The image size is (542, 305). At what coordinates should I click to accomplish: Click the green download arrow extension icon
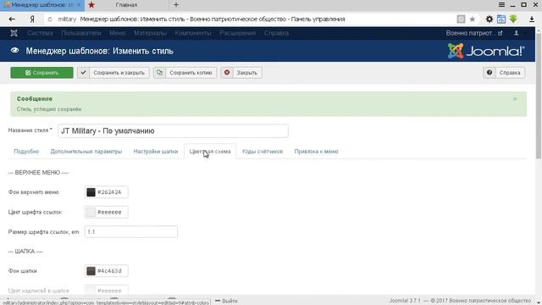[x=513, y=19]
